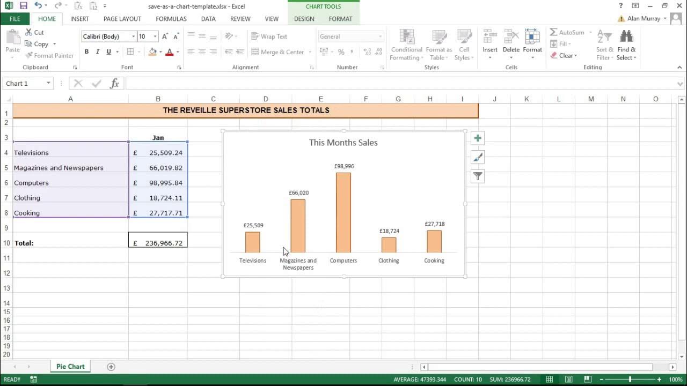Screen dimensions: 687x386
Task: Open Cell Styles gallery
Action: tap(464, 44)
